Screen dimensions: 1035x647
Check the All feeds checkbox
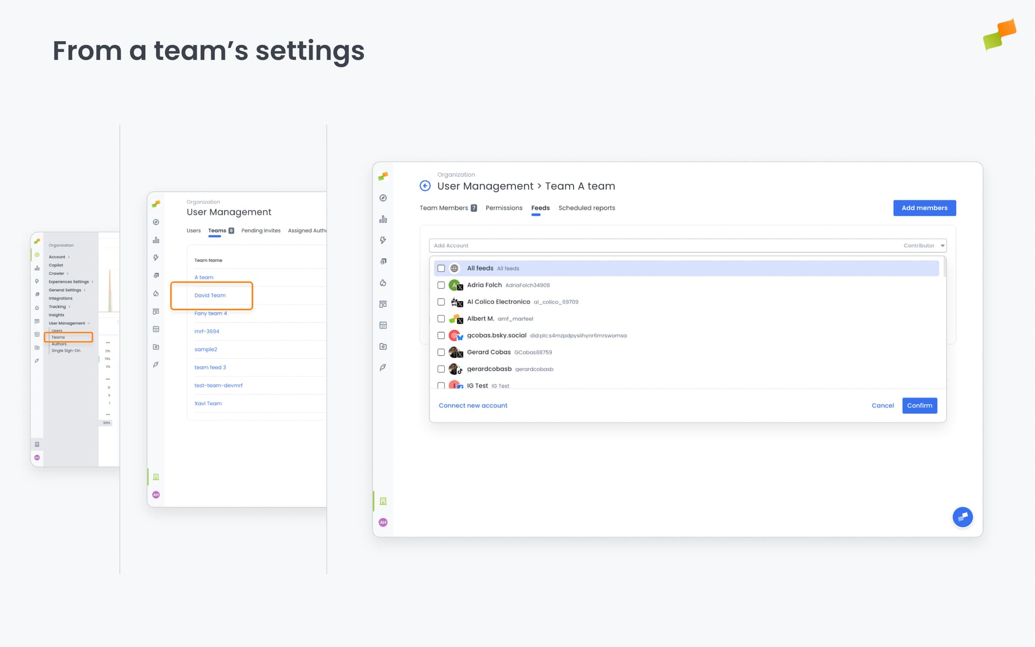pos(441,268)
